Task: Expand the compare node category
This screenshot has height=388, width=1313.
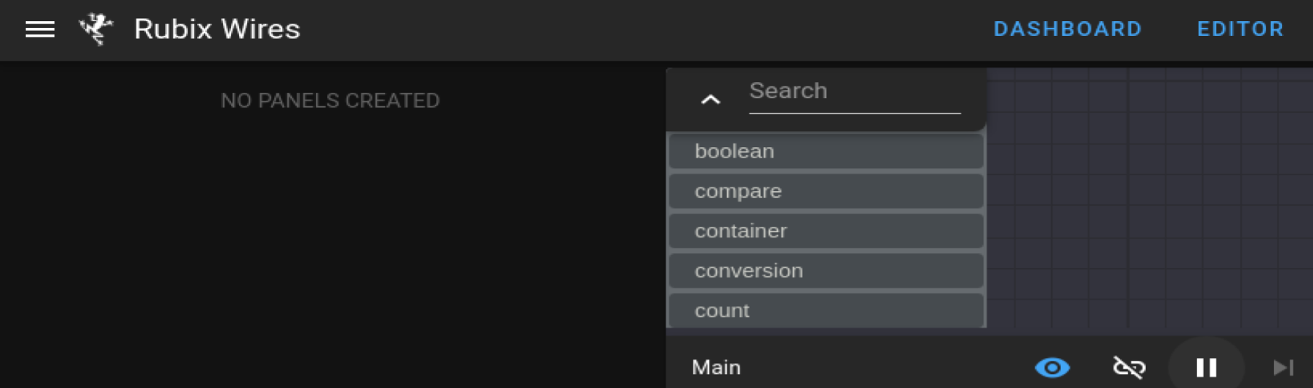Action: pos(826,191)
